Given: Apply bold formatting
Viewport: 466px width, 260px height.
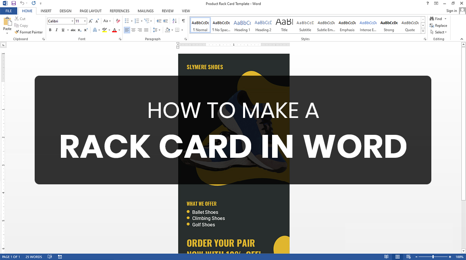Looking at the screenshot, I should pos(50,29).
